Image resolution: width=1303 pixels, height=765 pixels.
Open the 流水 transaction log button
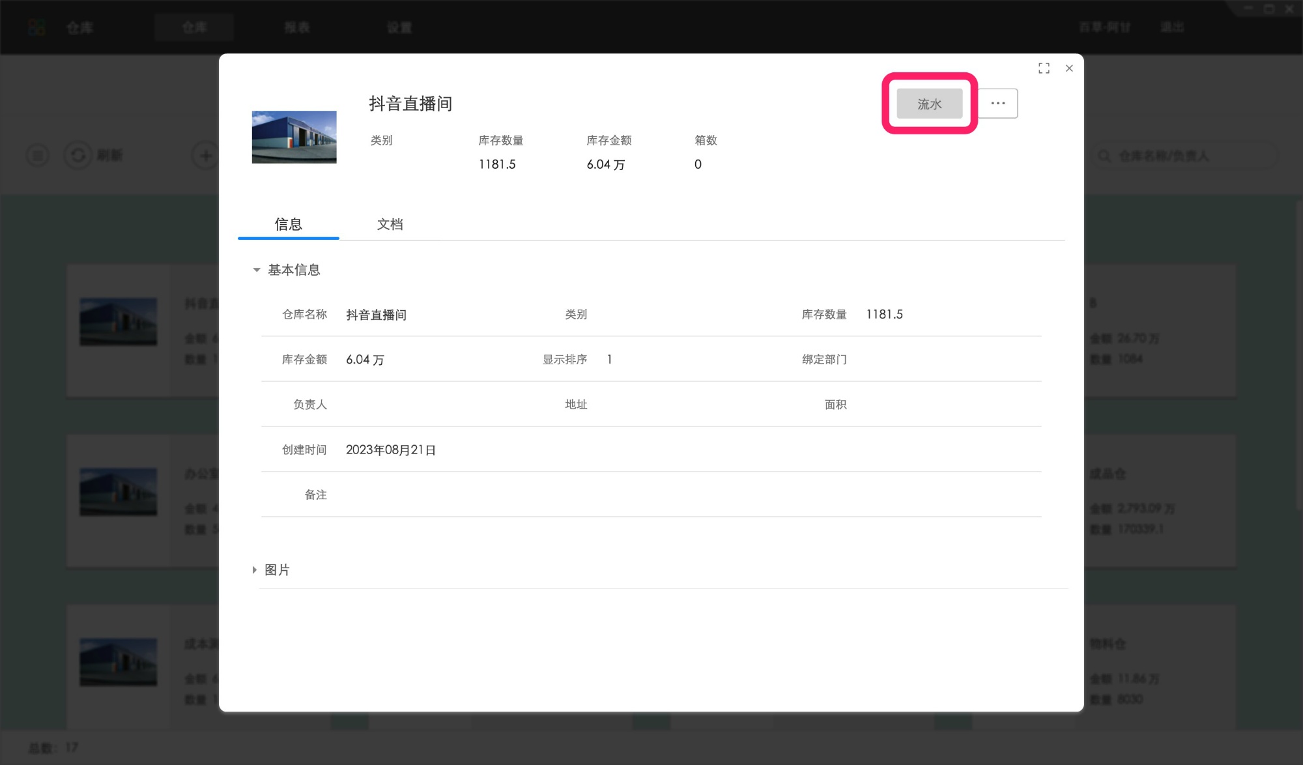pos(929,104)
